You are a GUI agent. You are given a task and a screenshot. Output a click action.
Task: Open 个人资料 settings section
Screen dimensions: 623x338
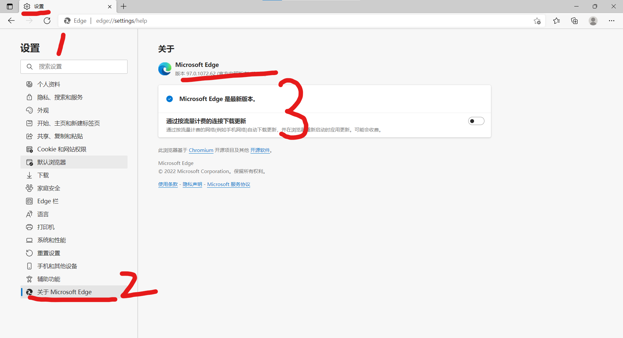[49, 84]
